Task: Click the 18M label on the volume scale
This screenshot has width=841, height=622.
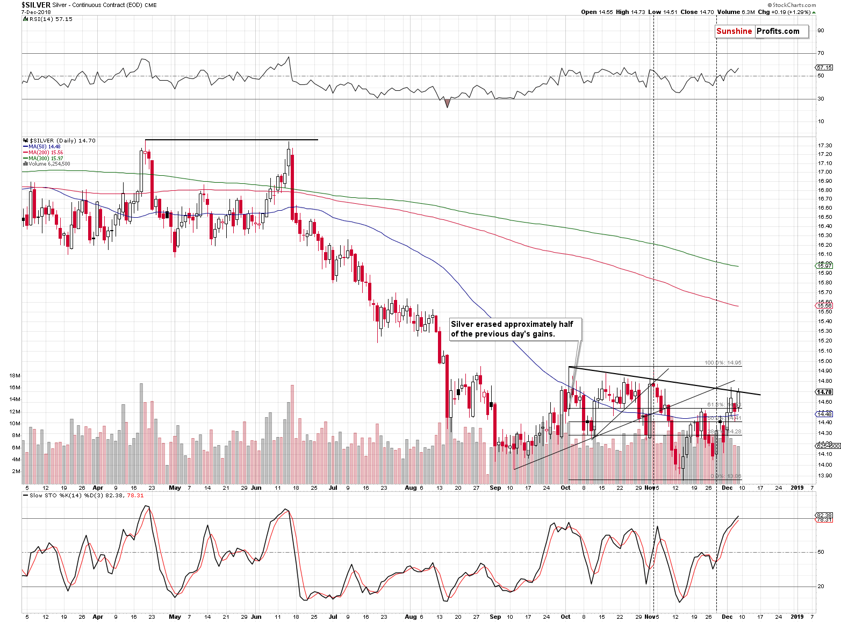Action: 15,375
